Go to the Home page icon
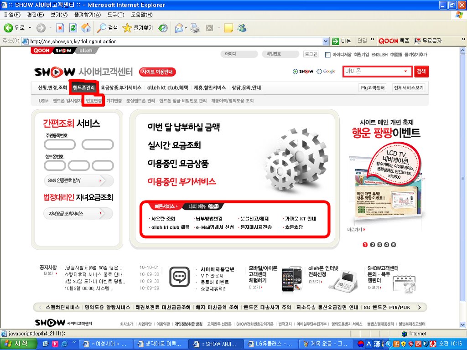Image resolution: width=467 pixels, height=350 pixels. [x=86, y=28]
